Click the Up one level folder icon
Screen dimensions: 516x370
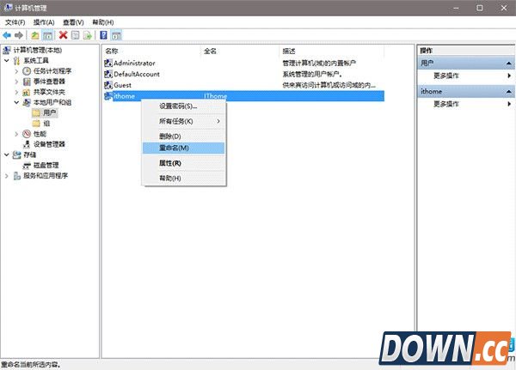click(x=35, y=35)
